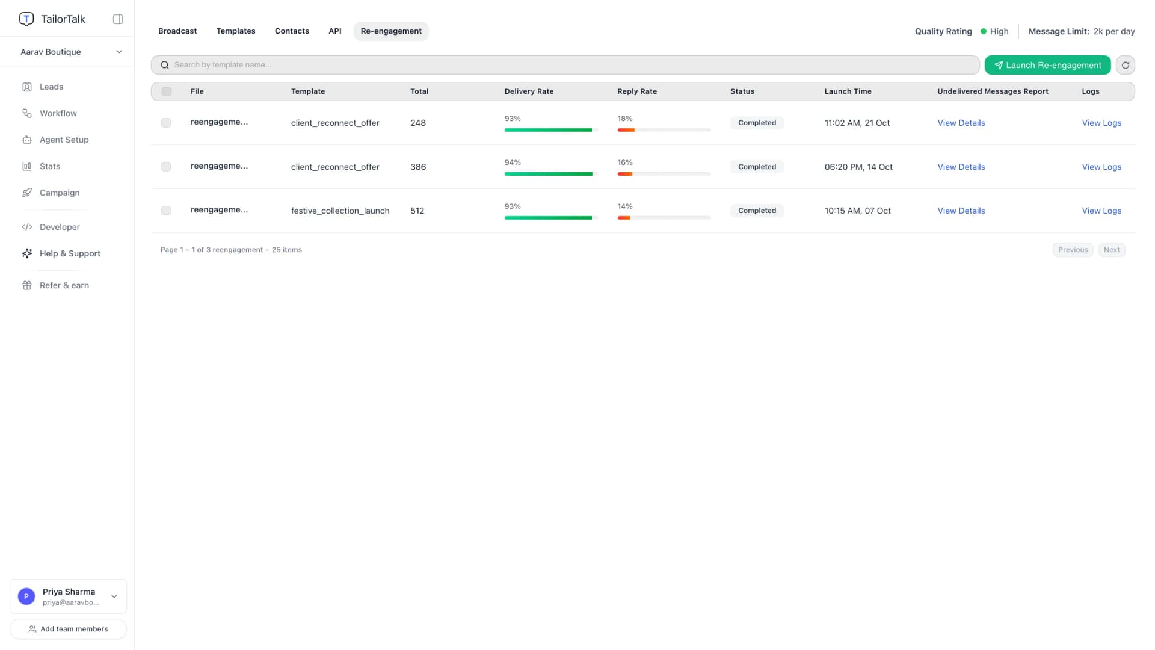Click the Add team members people icon
This screenshot has width=1155, height=650.
click(x=32, y=629)
